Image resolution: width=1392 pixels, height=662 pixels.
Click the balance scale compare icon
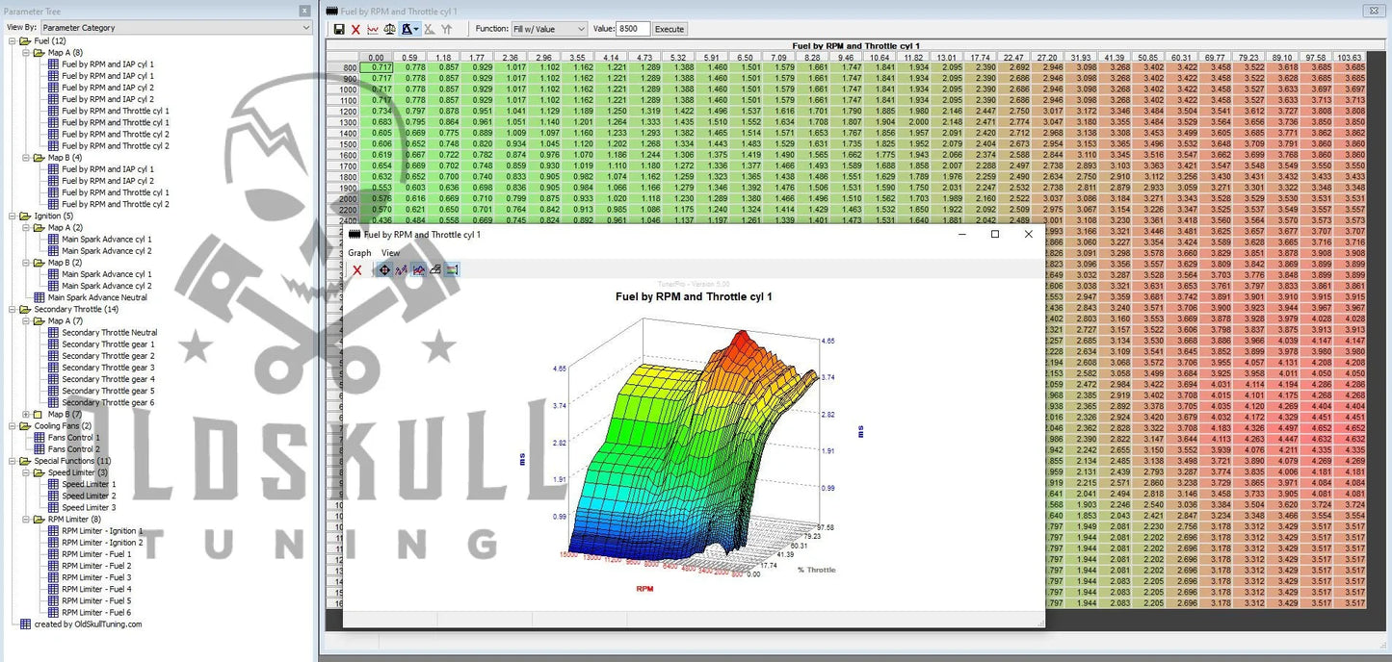390,30
